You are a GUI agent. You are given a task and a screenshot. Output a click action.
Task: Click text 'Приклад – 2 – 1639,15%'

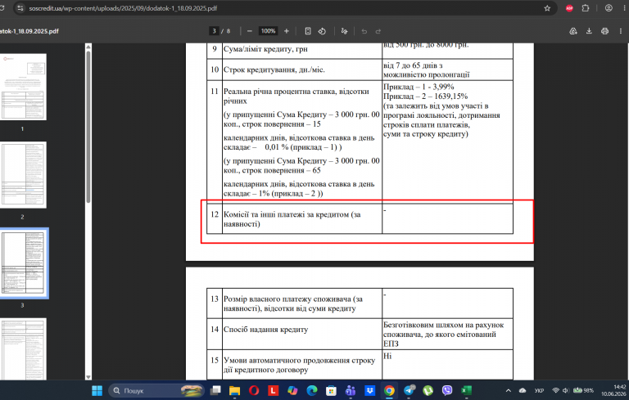(x=425, y=97)
